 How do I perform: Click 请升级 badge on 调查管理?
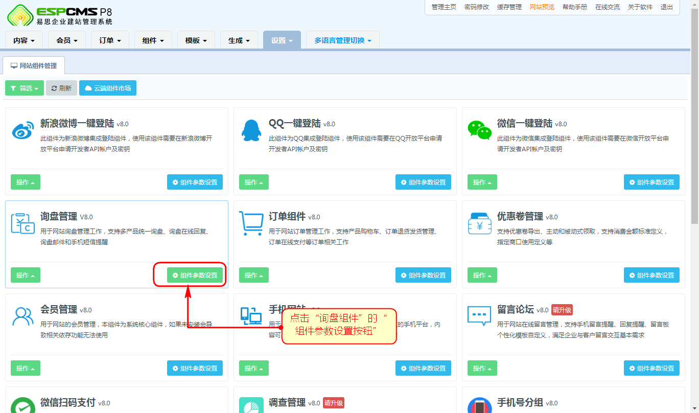(x=333, y=403)
